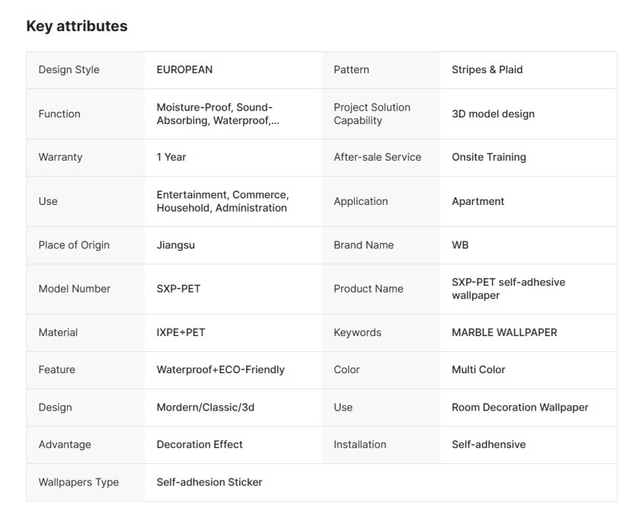
Task: Click the SXP-PET model number value
Action: coord(178,289)
